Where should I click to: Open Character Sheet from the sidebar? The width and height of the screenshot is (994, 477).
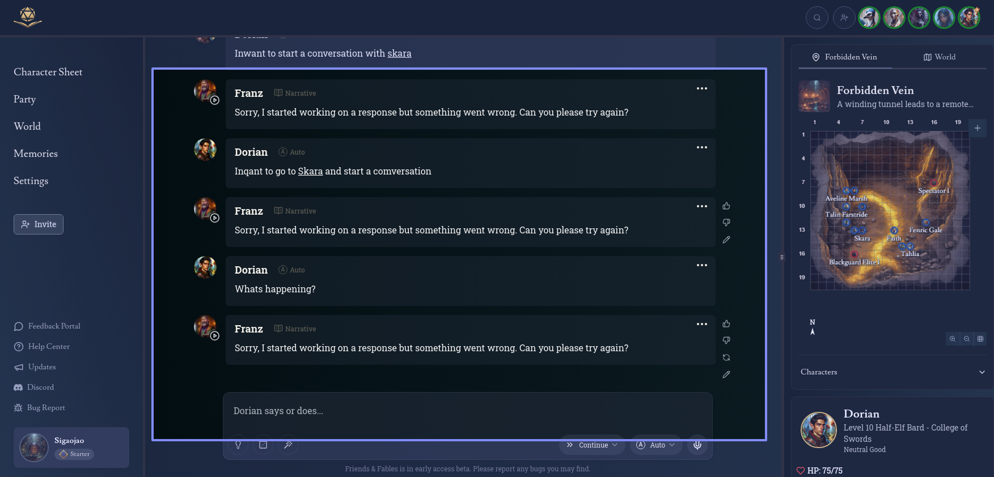tap(48, 72)
